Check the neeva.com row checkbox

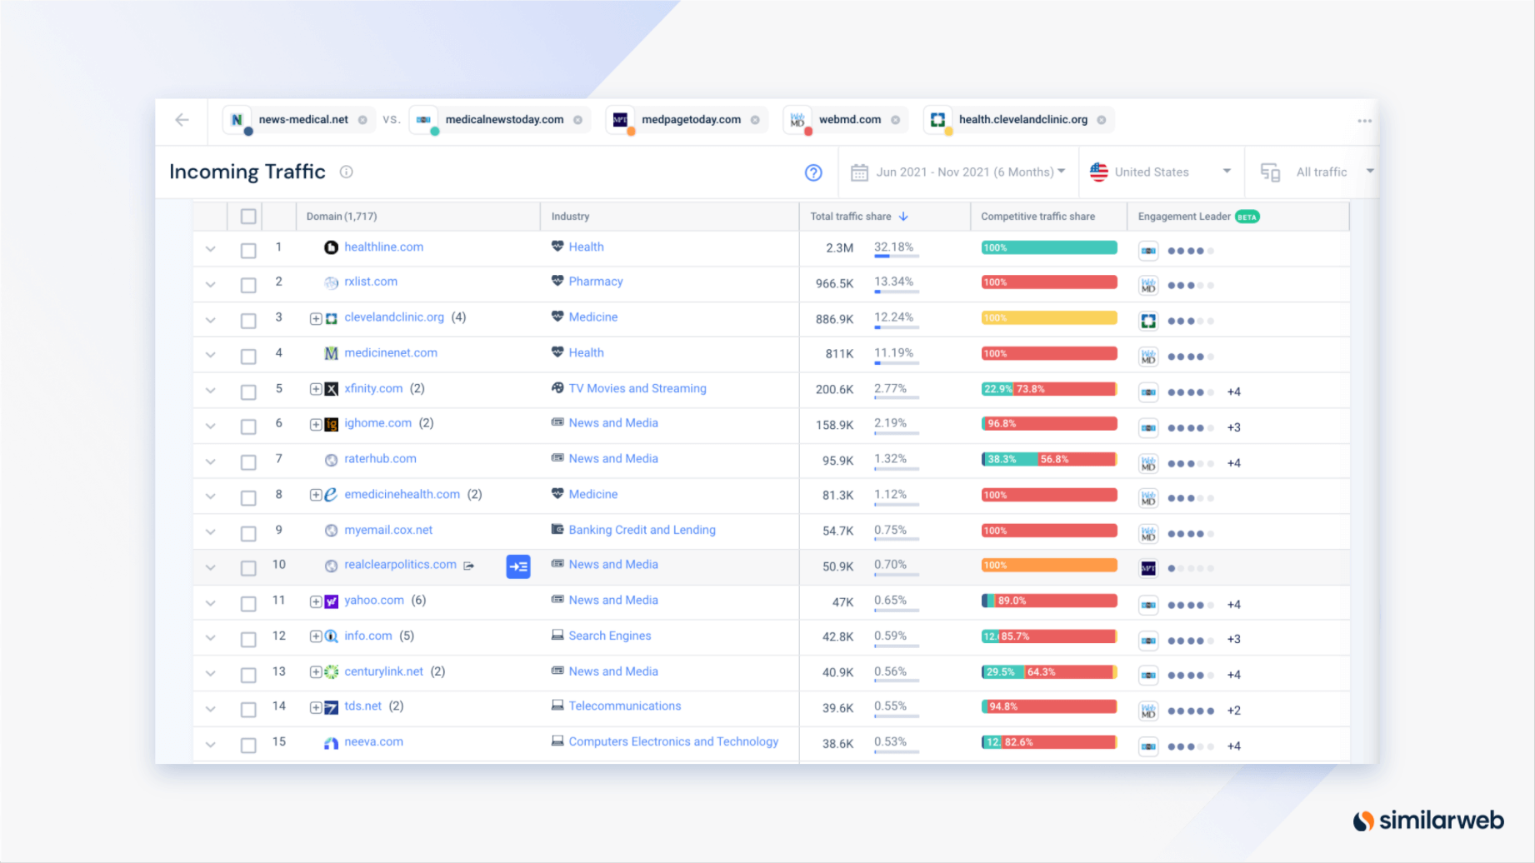(248, 745)
